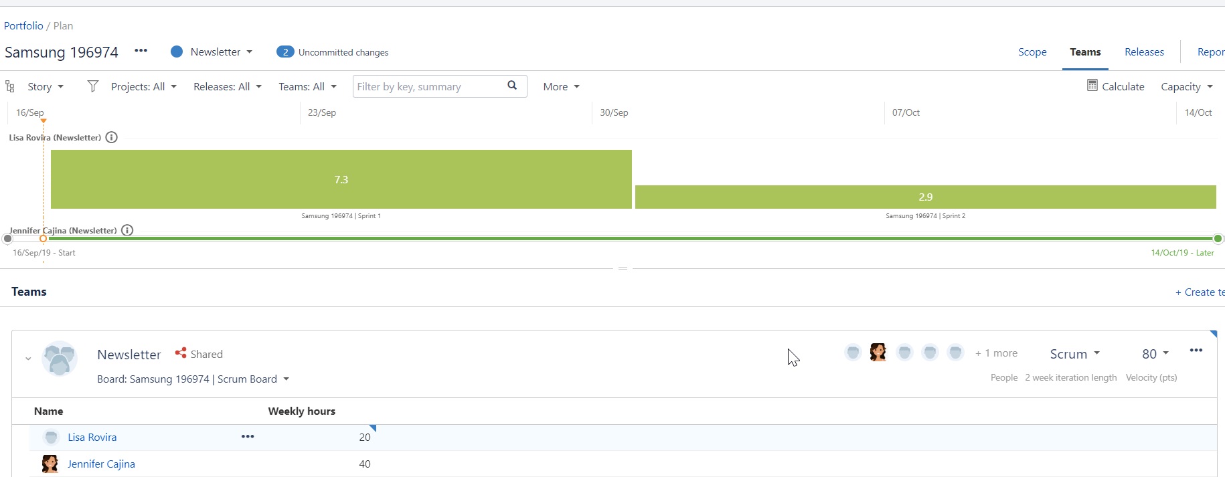The width and height of the screenshot is (1225, 477).
Task: Click the +1 more people link
Action: (996, 353)
